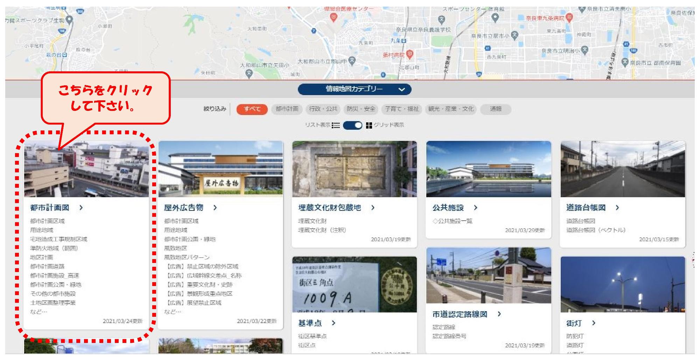This screenshot has height=357, width=700.
Task: Click 用途地域 in 都市計画図 card
Action: pos(42,230)
